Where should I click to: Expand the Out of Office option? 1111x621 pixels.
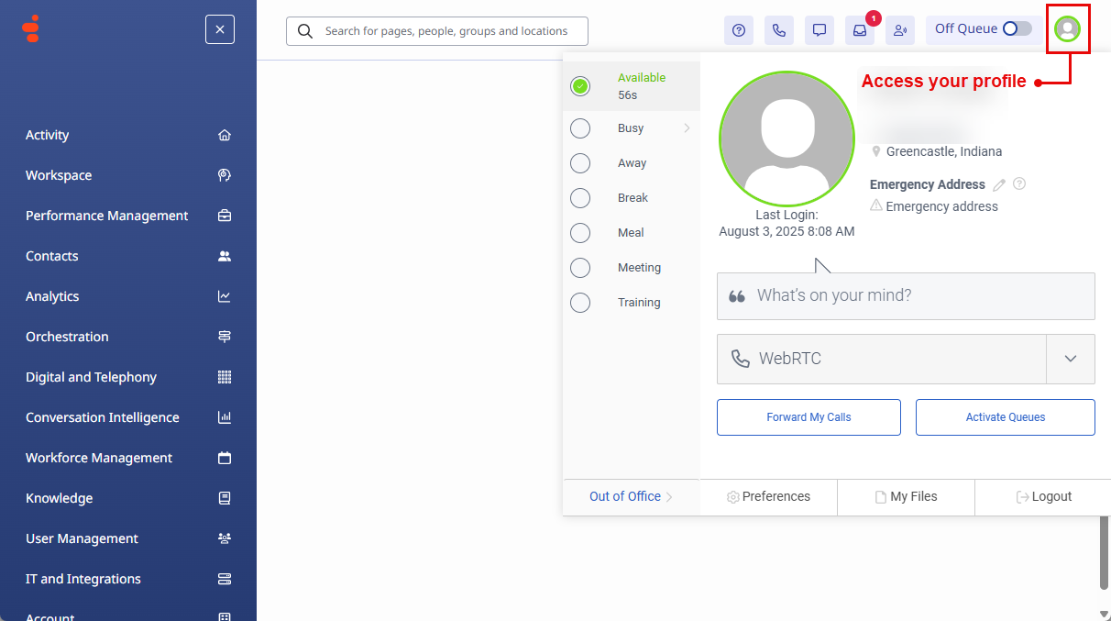click(x=631, y=496)
